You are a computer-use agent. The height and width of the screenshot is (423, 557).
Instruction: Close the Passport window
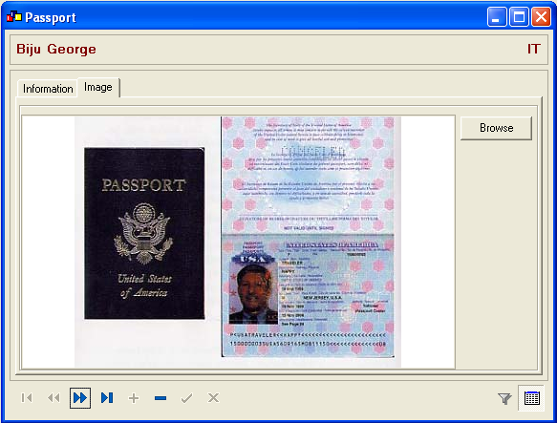pos(541,16)
